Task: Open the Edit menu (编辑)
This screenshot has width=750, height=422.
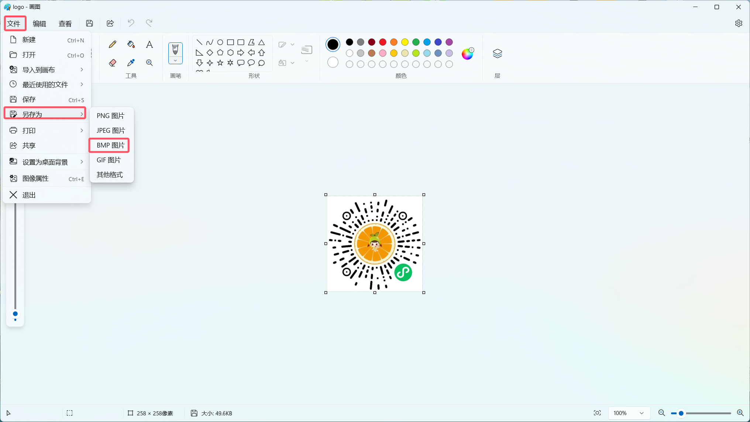Action: tap(39, 24)
